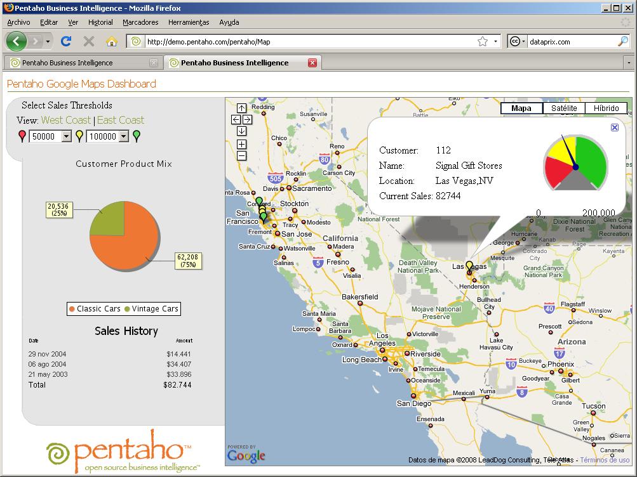Image resolution: width=637 pixels, height=477 pixels.
Task: Pan the map up using the up arrow control
Action: click(x=241, y=107)
